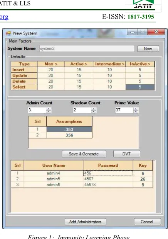This screenshot has height=239, width=168.
Task: Increase the Shadow Count value
Action: (94, 109)
